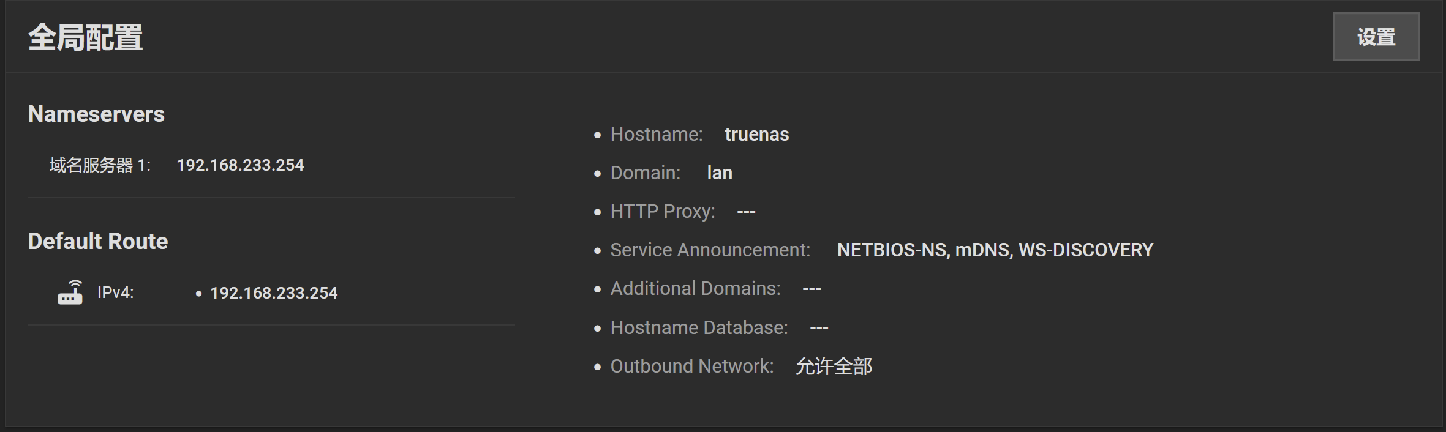The width and height of the screenshot is (1446, 432).
Task: Click the Domain label
Action: pyautogui.click(x=646, y=173)
